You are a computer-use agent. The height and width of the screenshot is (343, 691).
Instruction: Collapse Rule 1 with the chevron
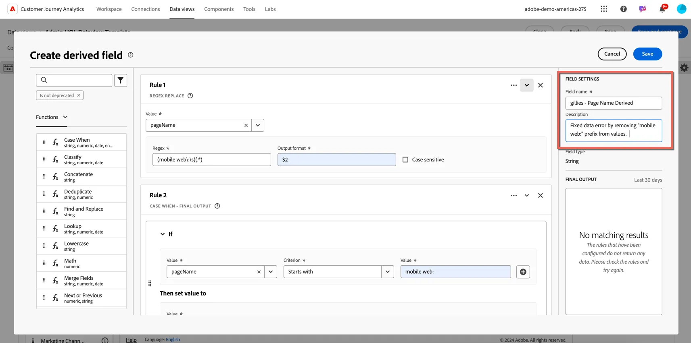(x=527, y=85)
